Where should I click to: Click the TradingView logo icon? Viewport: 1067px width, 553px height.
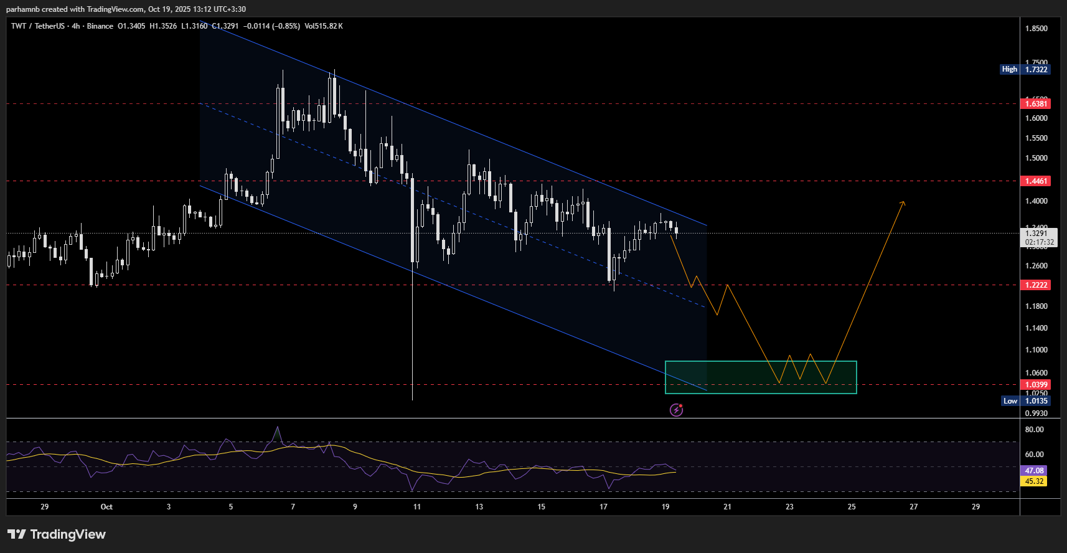[17, 534]
